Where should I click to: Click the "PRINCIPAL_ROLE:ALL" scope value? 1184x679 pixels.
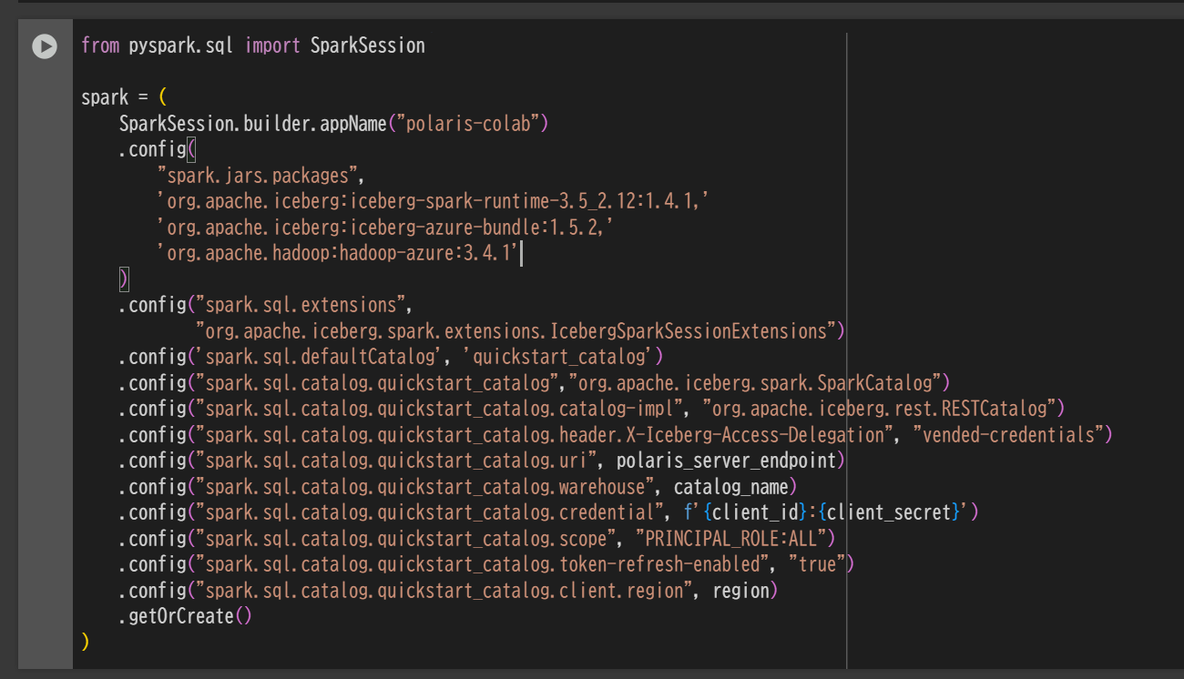point(730,539)
